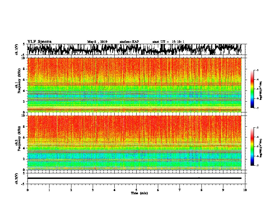Click the ch.2 colorbar units label
The image size is (276, 213).
261,148
